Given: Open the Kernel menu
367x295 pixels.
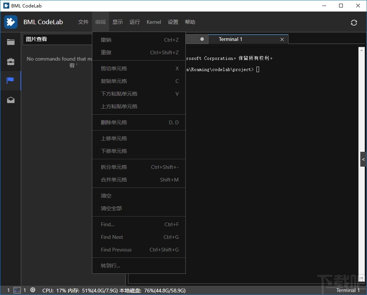Looking at the screenshot, I should click(154, 22).
